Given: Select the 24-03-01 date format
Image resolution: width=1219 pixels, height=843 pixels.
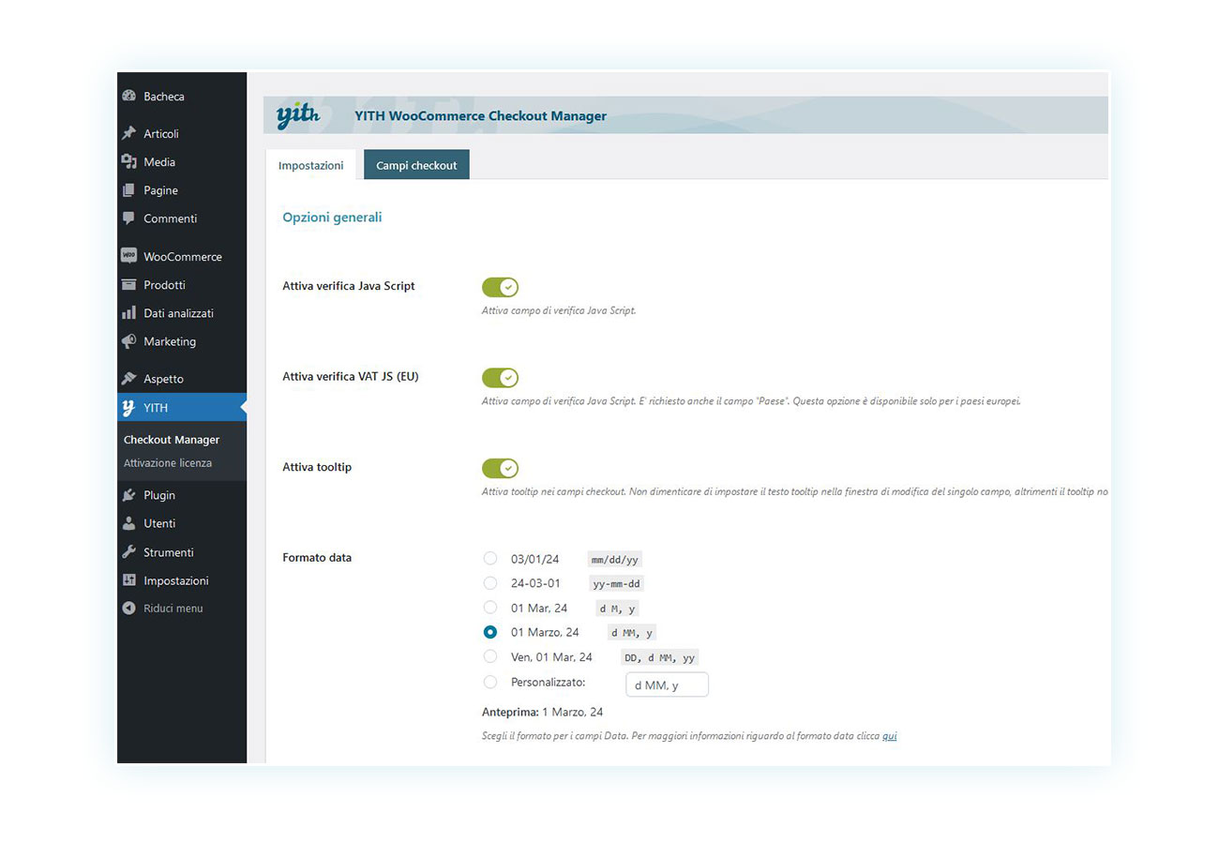Looking at the screenshot, I should click(489, 582).
